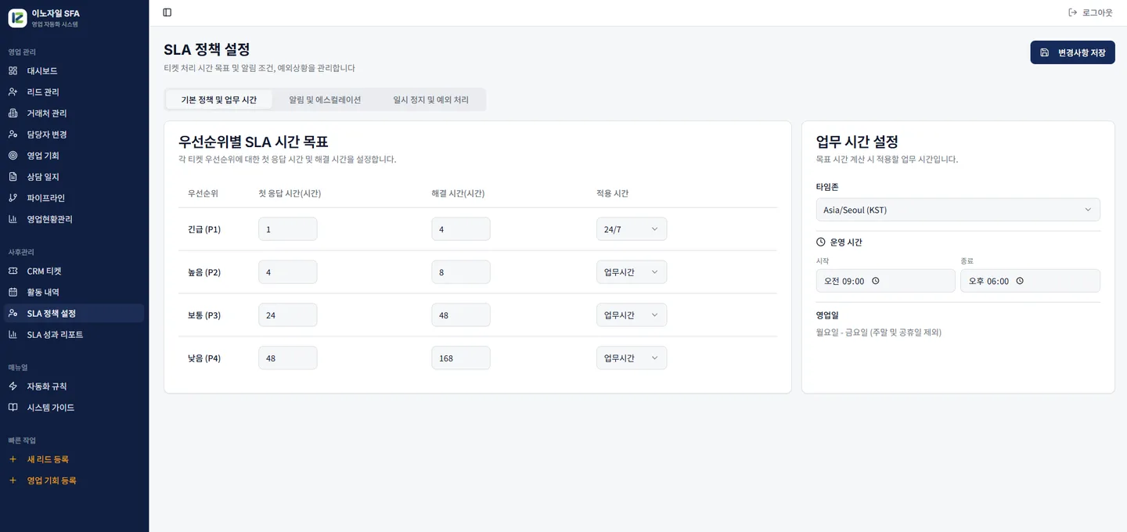Click the 파이프라인 branch icon

[13, 198]
